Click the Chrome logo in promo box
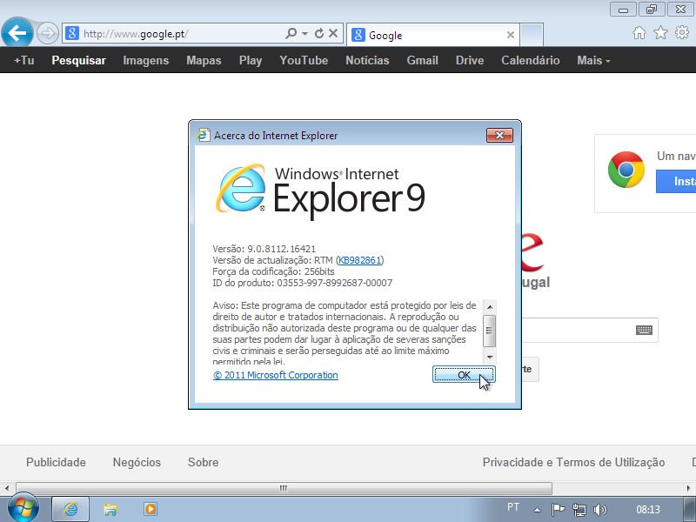Viewport: 696px width, 522px height. point(626,170)
